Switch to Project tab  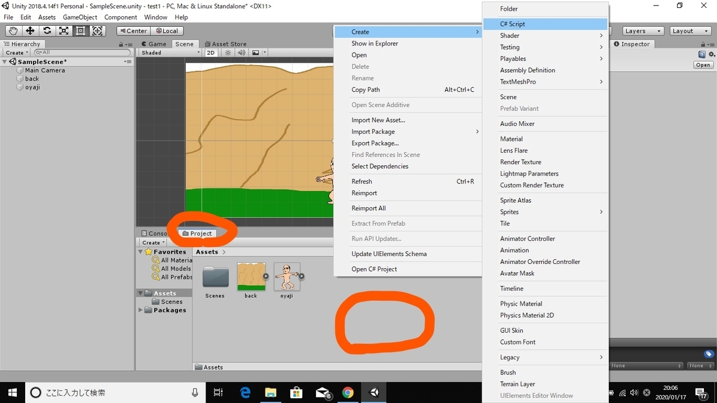point(197,233)
